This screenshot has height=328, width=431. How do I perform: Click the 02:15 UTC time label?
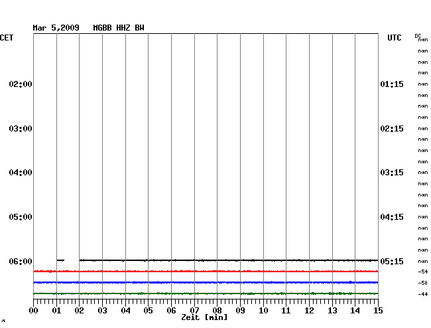pyautogui.click(x=392, y=129)
